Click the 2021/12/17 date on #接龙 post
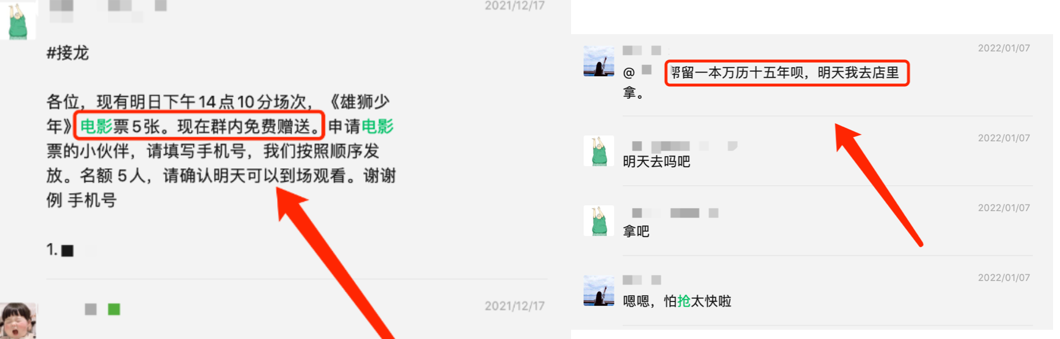 [514, 6]
